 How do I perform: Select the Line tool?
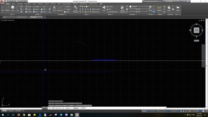point(3,8)
